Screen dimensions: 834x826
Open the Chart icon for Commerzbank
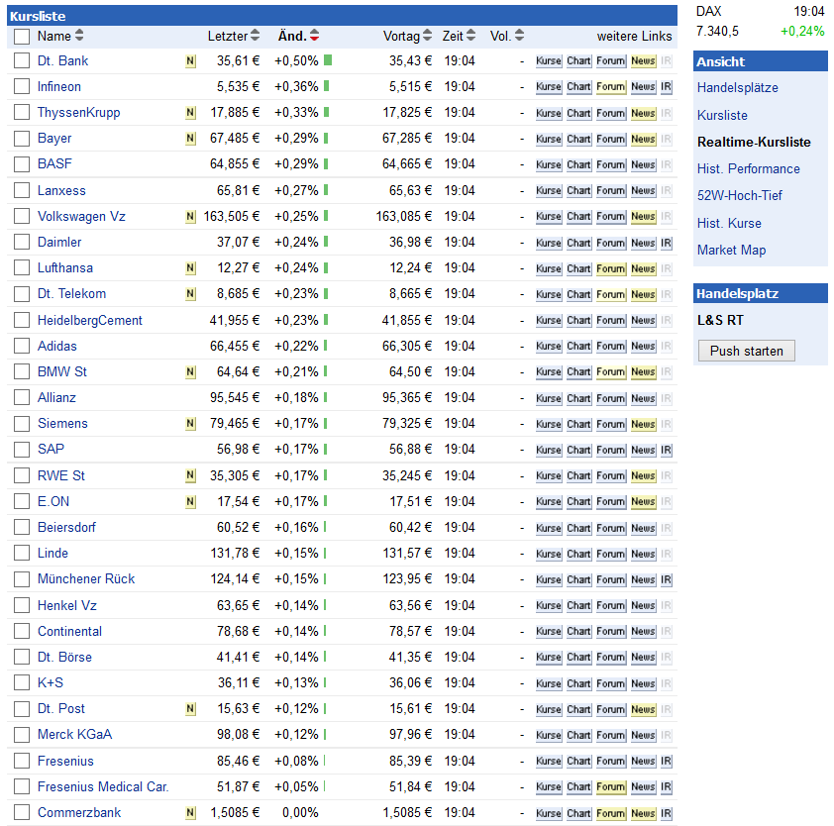point(578,813)
